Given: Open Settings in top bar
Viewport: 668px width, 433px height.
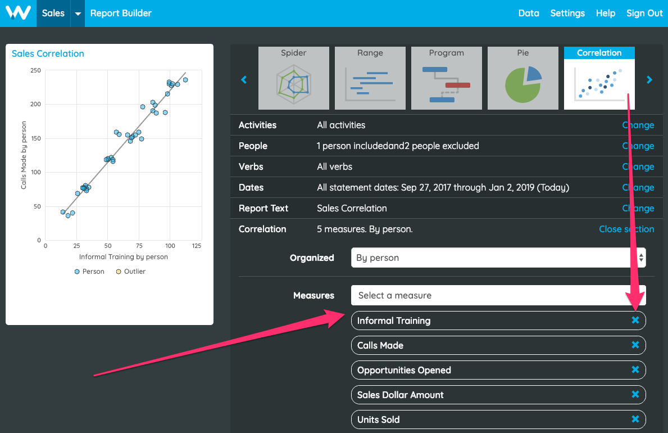Looking at the screenshot, I should click(x=567, y=13).
